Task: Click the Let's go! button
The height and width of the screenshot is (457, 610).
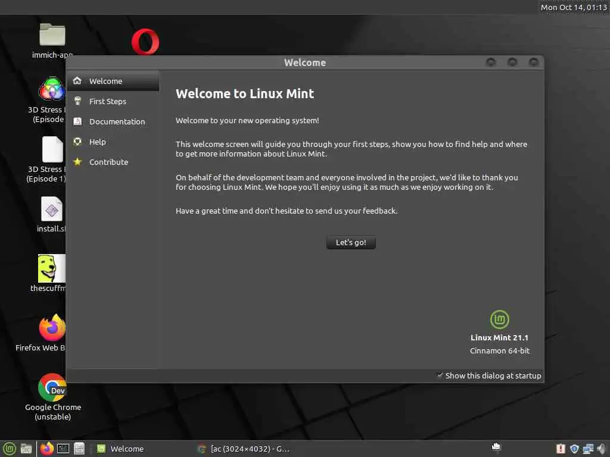Action: [x=351, y=242]
